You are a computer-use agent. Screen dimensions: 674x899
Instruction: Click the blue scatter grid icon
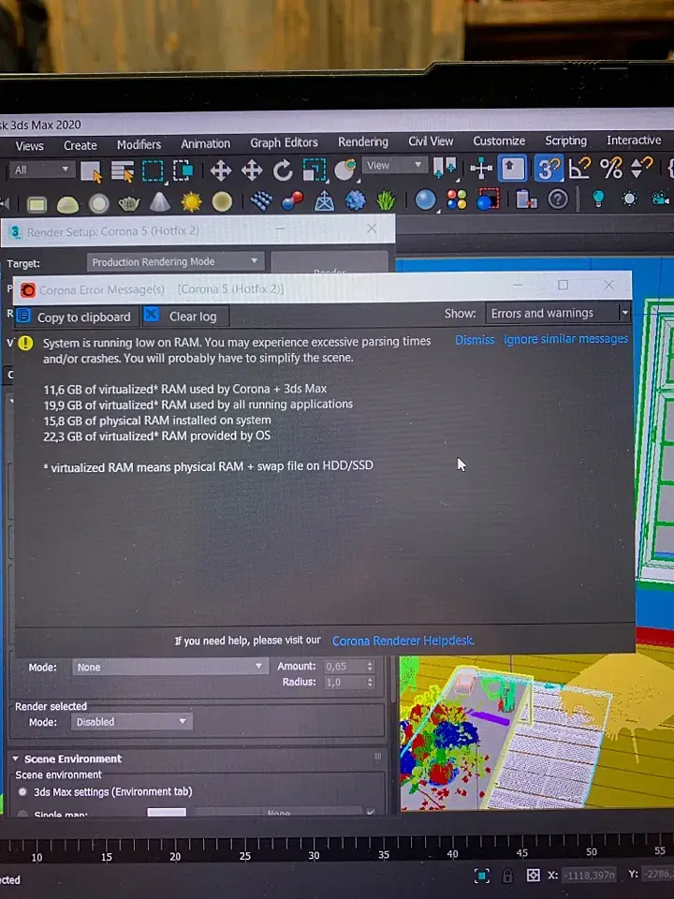[261, 200]
